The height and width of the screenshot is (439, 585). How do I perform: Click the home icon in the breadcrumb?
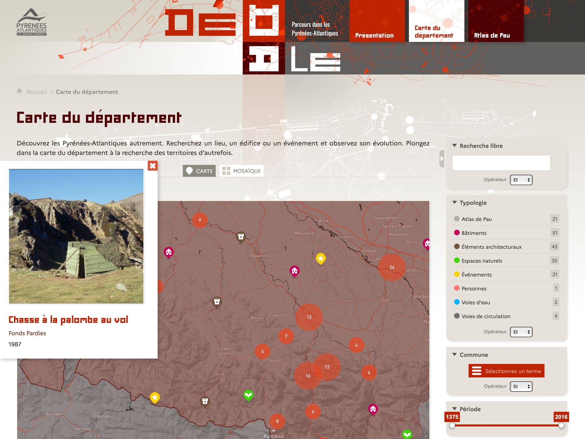click(x=20, y=91)
